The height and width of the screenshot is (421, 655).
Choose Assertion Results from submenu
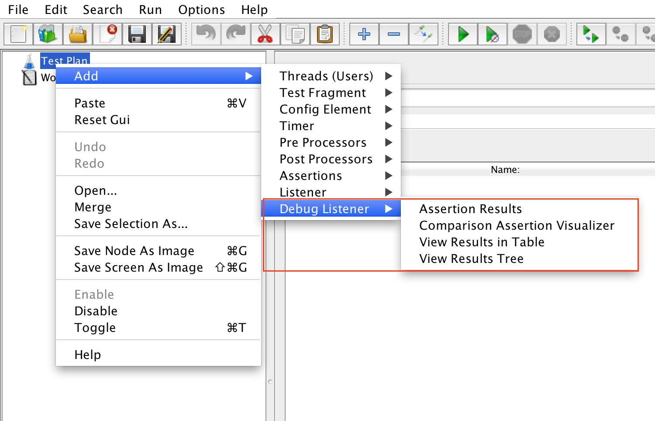[x=470, y=209]
